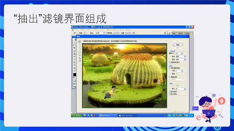Image resolution: width=234 pixels, height=131 pixels.
Task: Select the Crop tool in Photoshop toolbox
Action: [74, 48]
